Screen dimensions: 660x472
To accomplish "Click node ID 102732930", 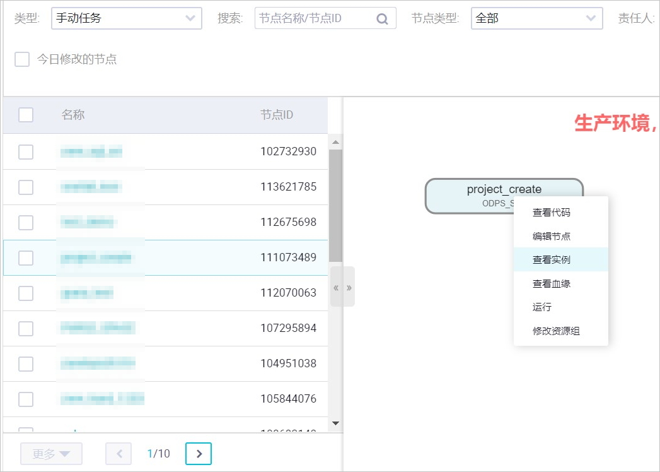I will [288, 151].
